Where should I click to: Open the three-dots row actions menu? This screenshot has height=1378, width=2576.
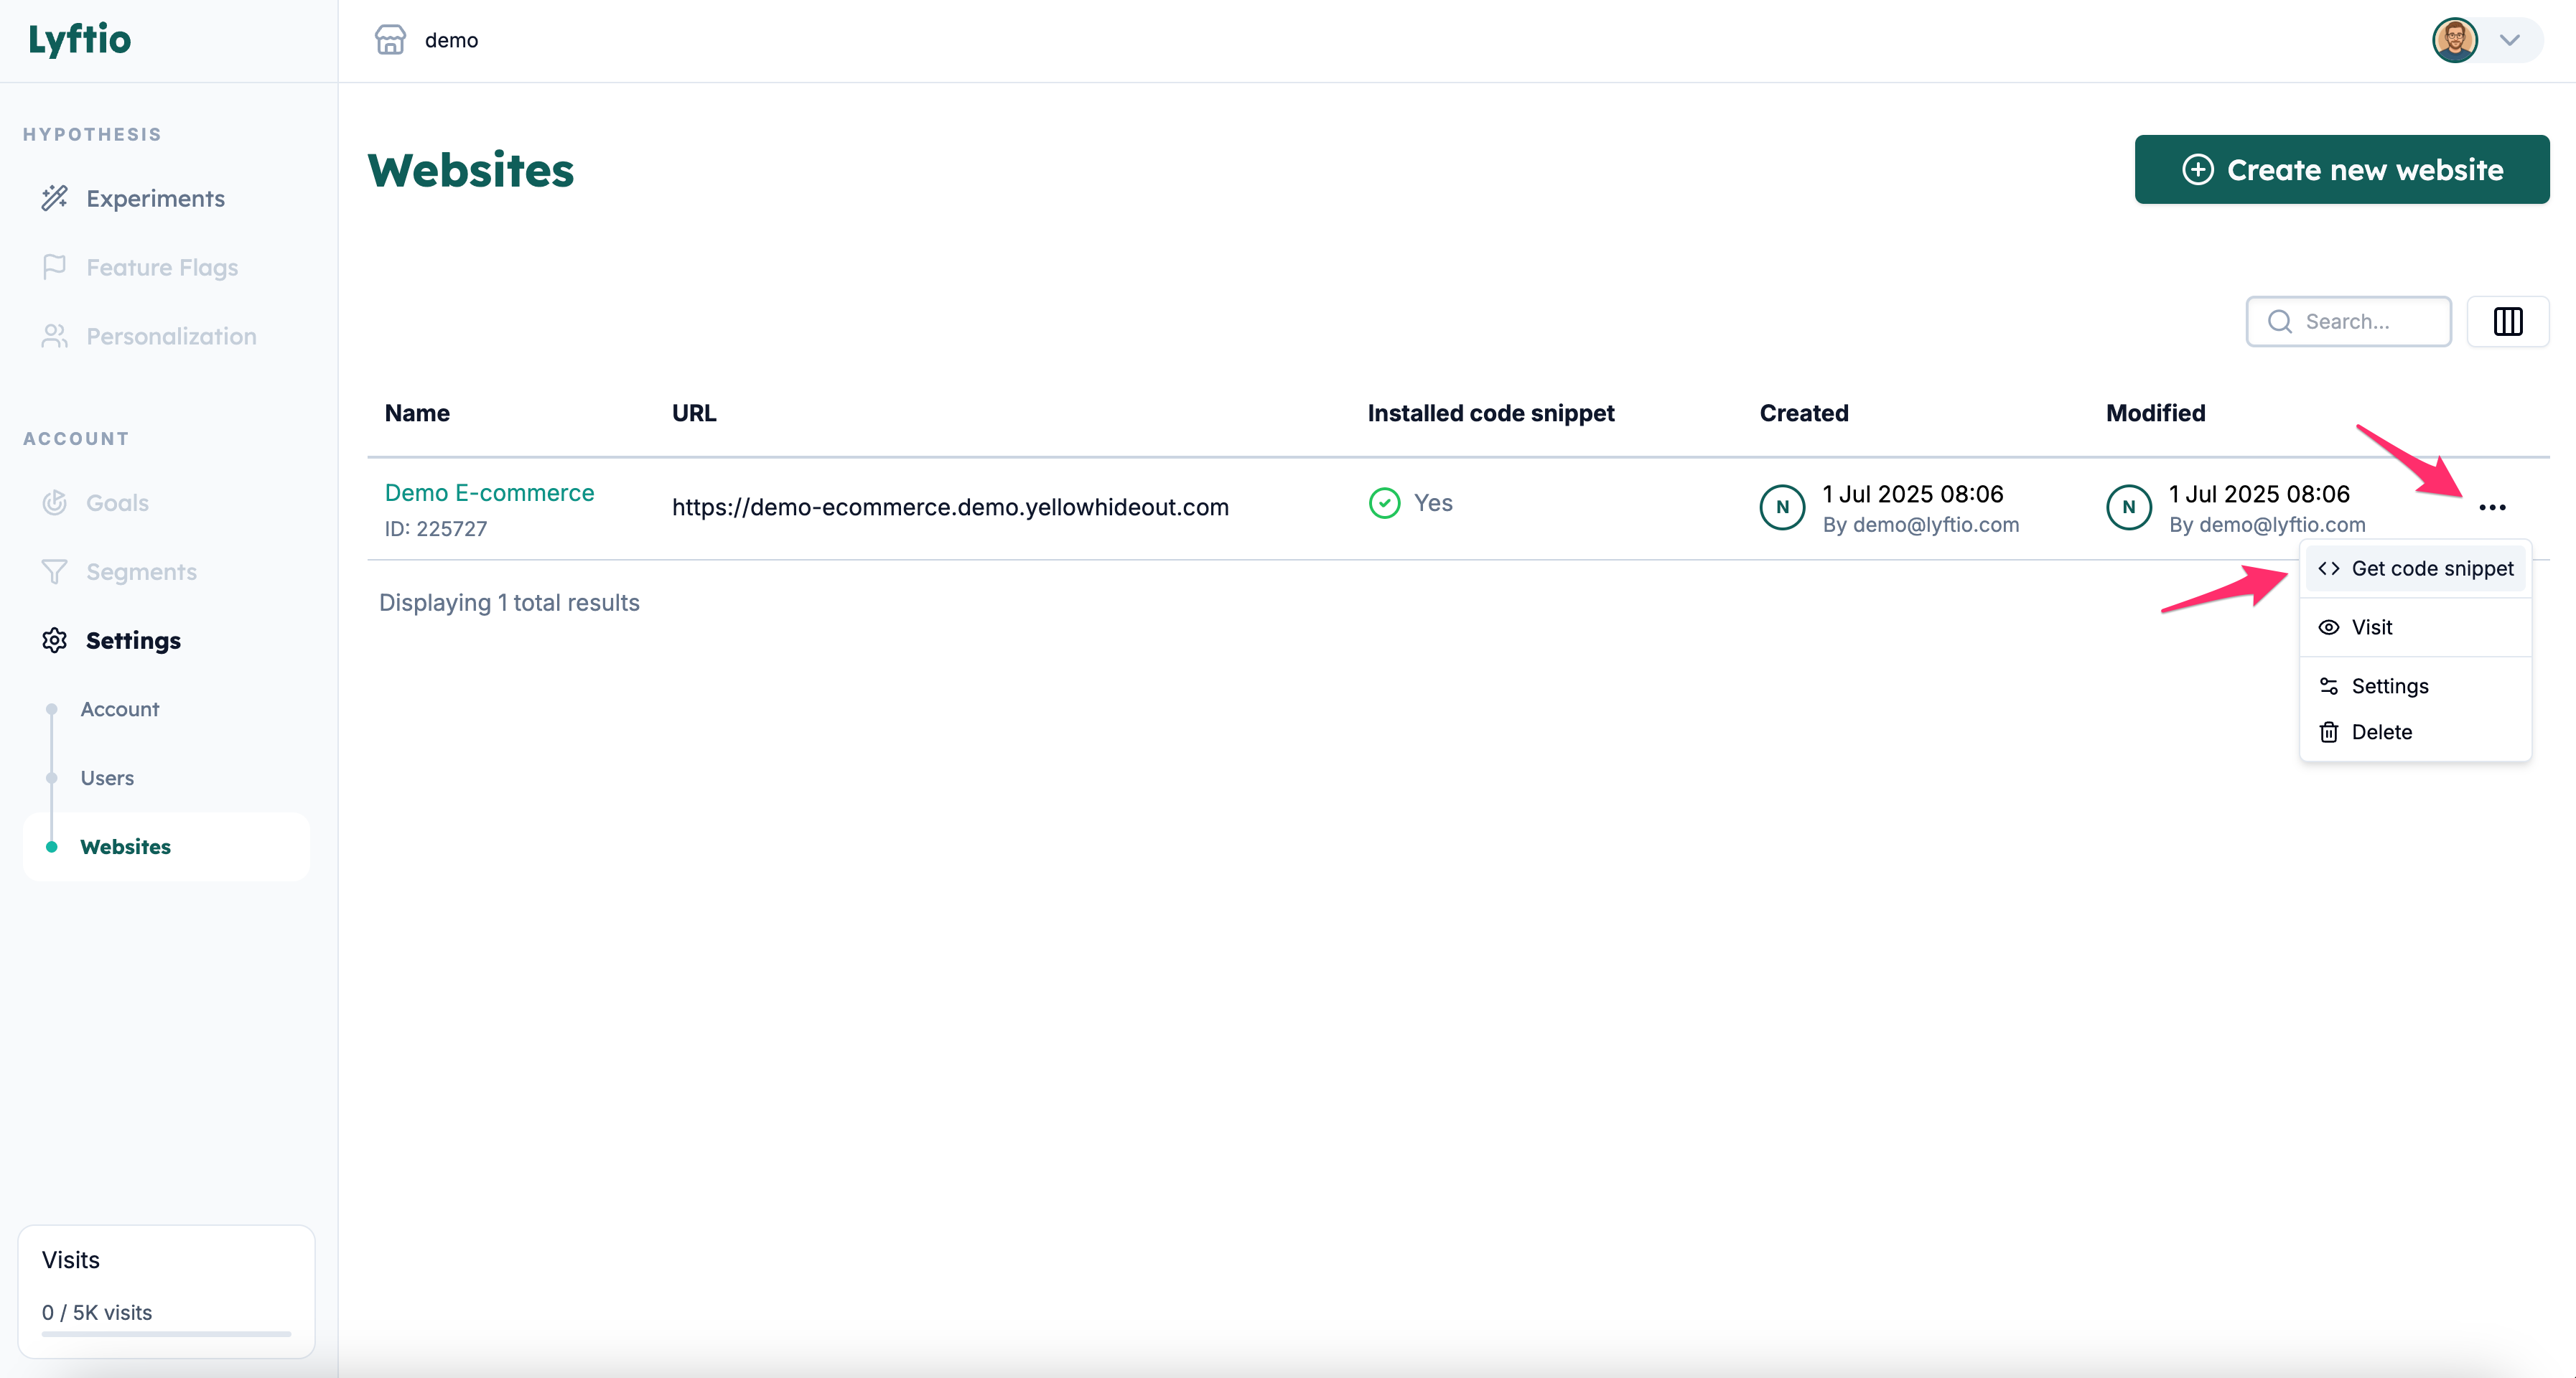2491,507
